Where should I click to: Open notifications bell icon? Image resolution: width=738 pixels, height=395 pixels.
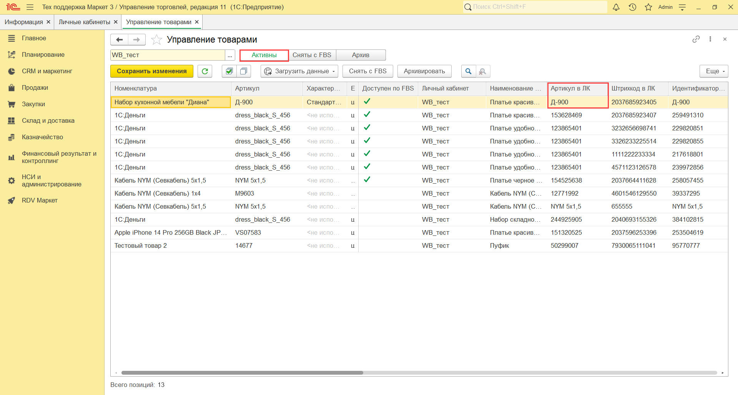coord(616,7)
